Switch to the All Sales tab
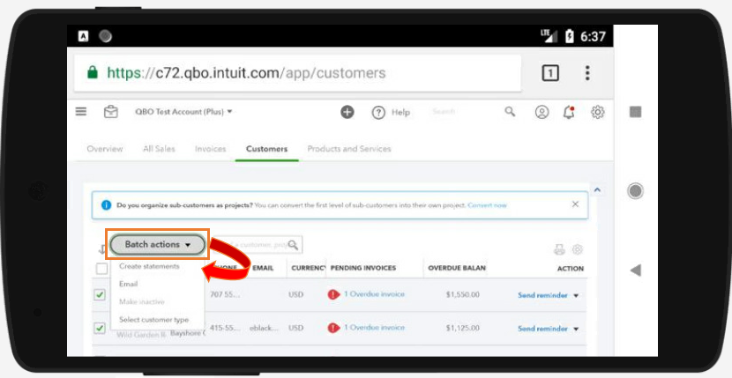 [159, 149]
